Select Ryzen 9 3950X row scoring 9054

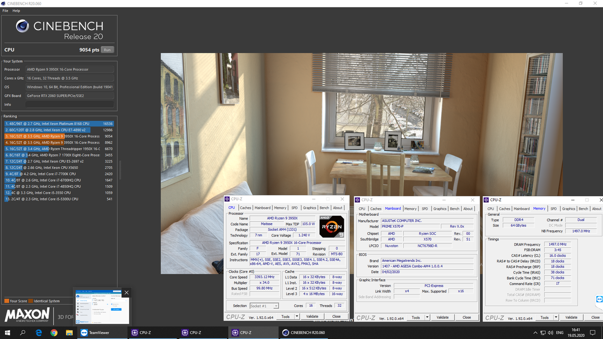(x=59, y=136)
